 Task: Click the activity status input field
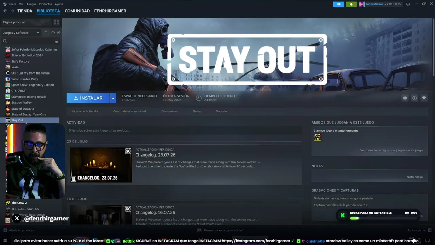pyautogui.click(x=184, y=130)
